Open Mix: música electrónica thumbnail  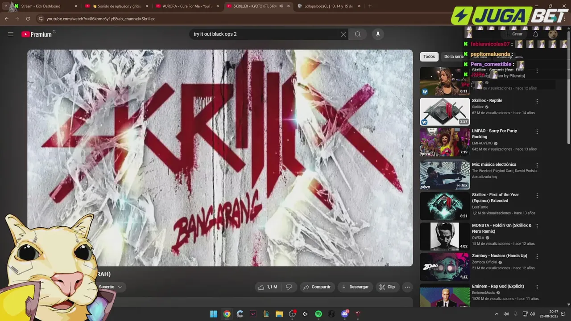click(445, 175)
